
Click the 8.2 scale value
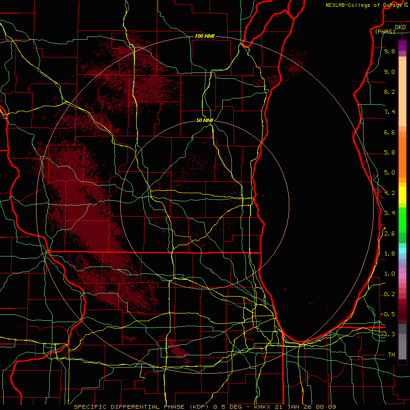(x=389, y=92)
